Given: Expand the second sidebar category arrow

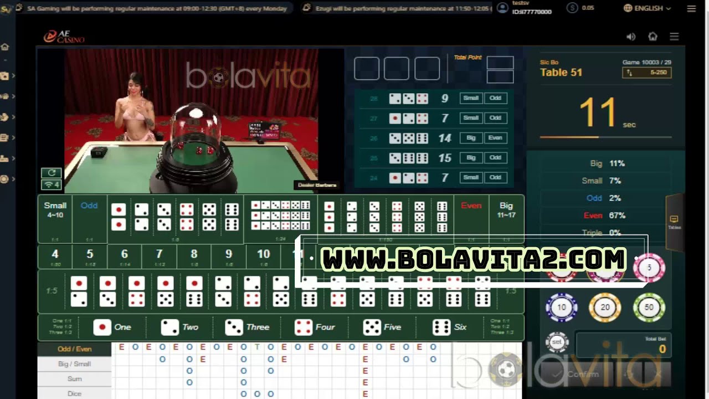Looking at the screenshot, I should tap(13, 96).
